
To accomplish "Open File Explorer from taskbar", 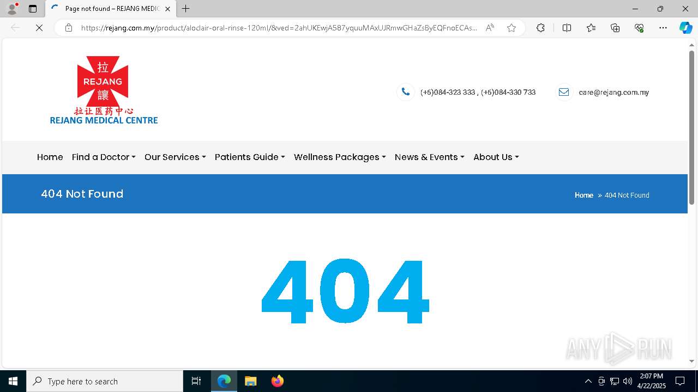I will [x=250, y=381].
